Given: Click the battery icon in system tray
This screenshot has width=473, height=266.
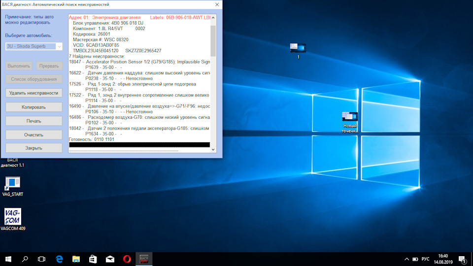Looking at the screenshot, I should coord(415,259).
